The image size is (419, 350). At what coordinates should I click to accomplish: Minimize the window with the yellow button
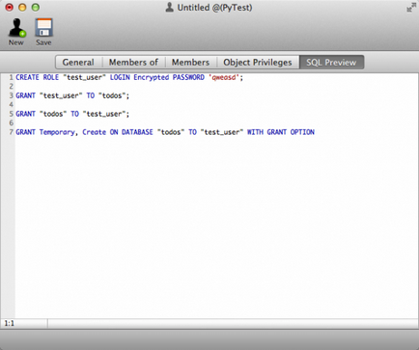pyautogui.click(x=22, y=7)
